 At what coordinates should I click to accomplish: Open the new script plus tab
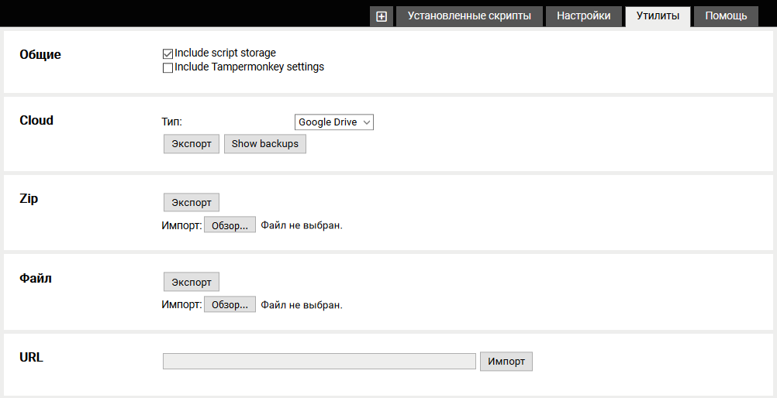click(381, 16)
